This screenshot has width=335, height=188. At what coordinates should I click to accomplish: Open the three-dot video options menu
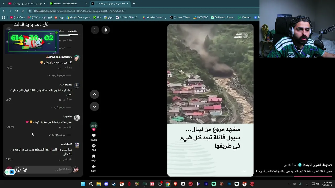point(95,30)
